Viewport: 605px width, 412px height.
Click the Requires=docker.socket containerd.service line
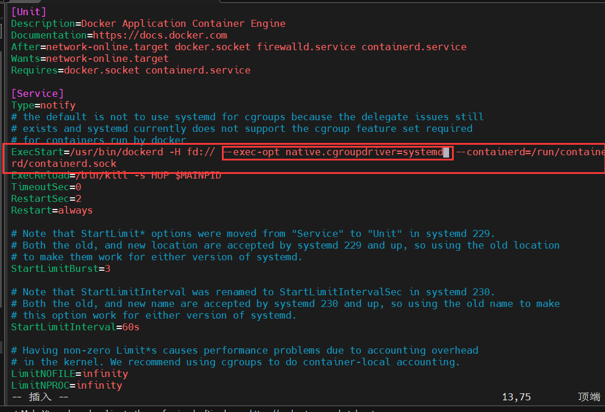click(130, 70)
